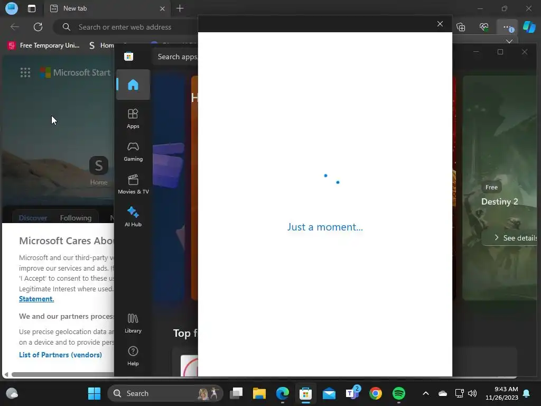The height and width of the screenshot is (406, 541).
Task: Open Edge tab actions menu icon
Action: tap(31, 8)
